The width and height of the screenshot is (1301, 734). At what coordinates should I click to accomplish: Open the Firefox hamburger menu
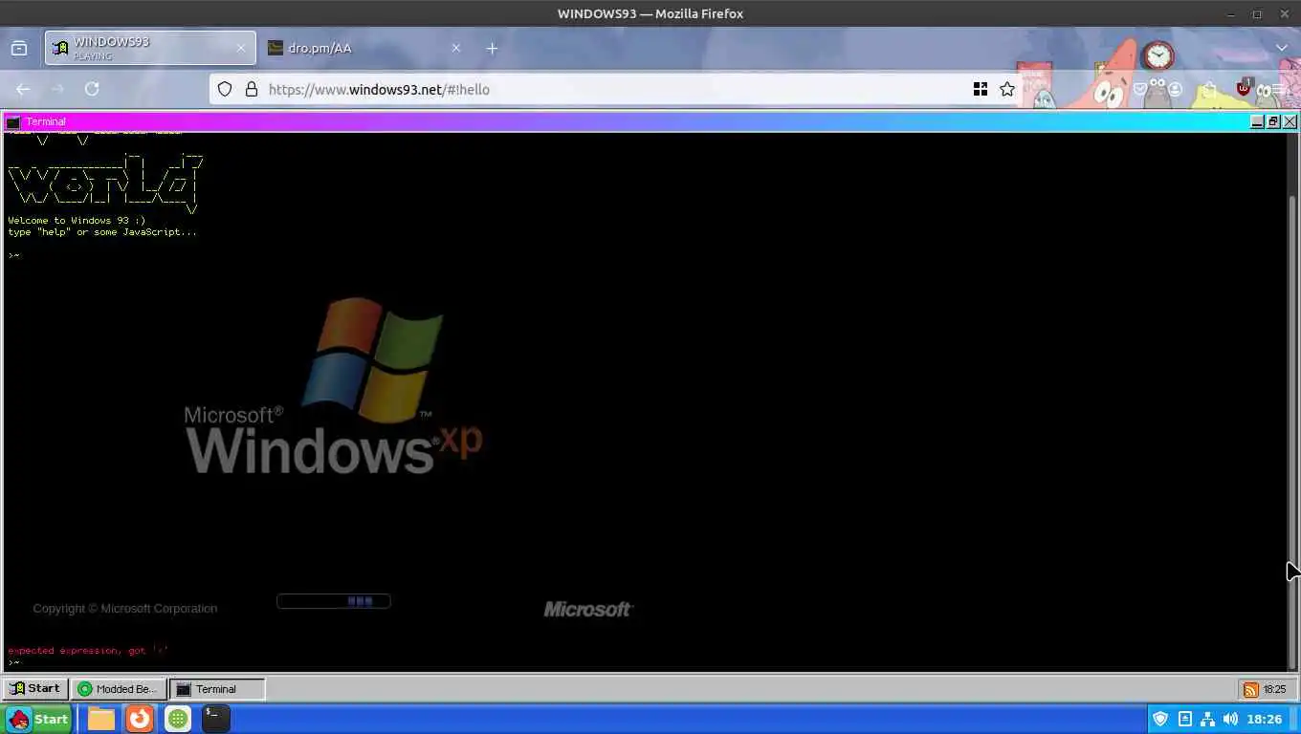coord(1278,89)
